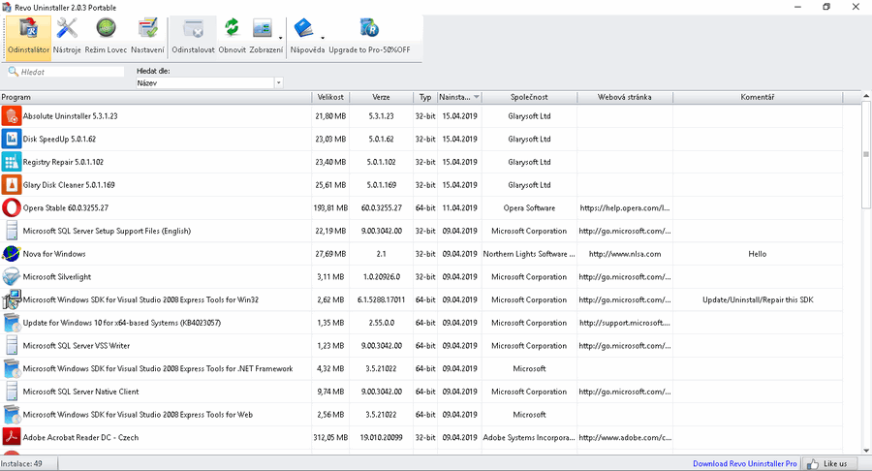The height and width of the screenshot is (471, 872).
Task: Open the Zobrazení view dropdown arrow
Action: pos(281,39)
